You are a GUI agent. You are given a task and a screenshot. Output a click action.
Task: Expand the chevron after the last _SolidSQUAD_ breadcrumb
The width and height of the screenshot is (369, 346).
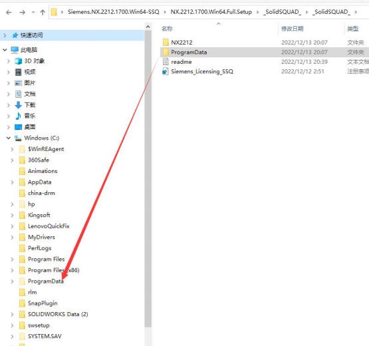coord(356,12)
